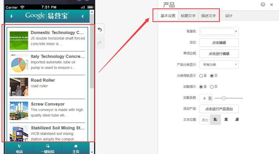Tap the 电话 phone icon in bottom bar
Screen dimensions: 279x154
click(19, 146)
